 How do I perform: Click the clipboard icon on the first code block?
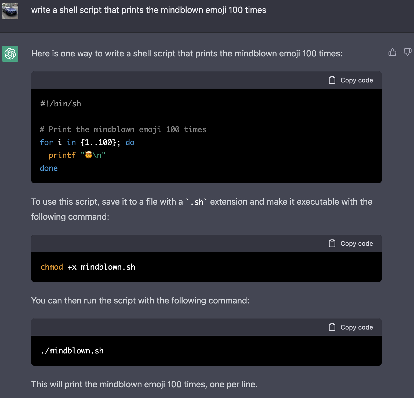pos(332,80)
